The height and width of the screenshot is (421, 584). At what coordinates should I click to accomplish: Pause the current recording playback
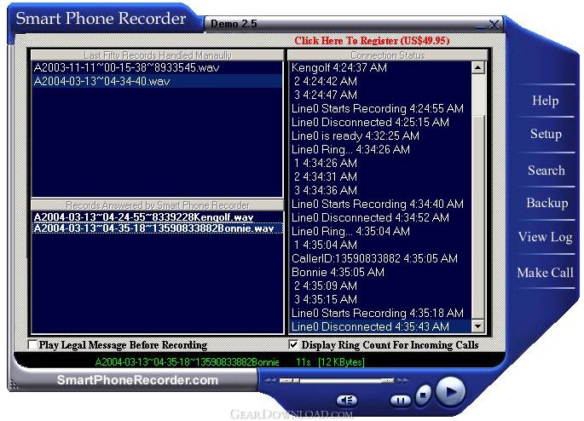[x=400, y=399]
